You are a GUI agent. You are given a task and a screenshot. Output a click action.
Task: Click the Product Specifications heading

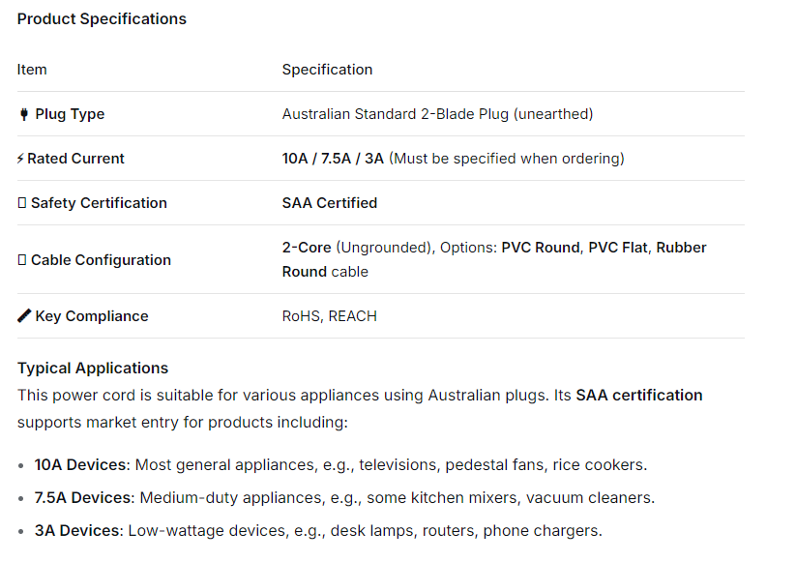click(x=102, y=18)
